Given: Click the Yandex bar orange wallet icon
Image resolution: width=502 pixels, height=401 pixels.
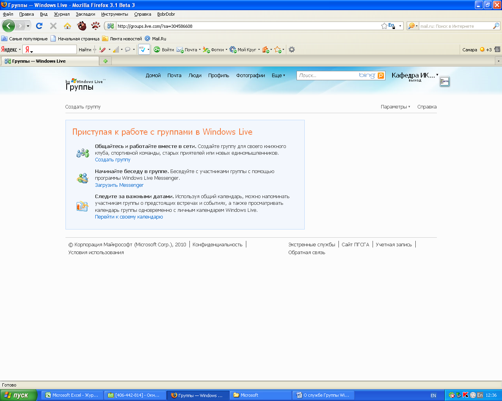Looking at the screenshot, I should pyautogui.click(x=266, y=50).
